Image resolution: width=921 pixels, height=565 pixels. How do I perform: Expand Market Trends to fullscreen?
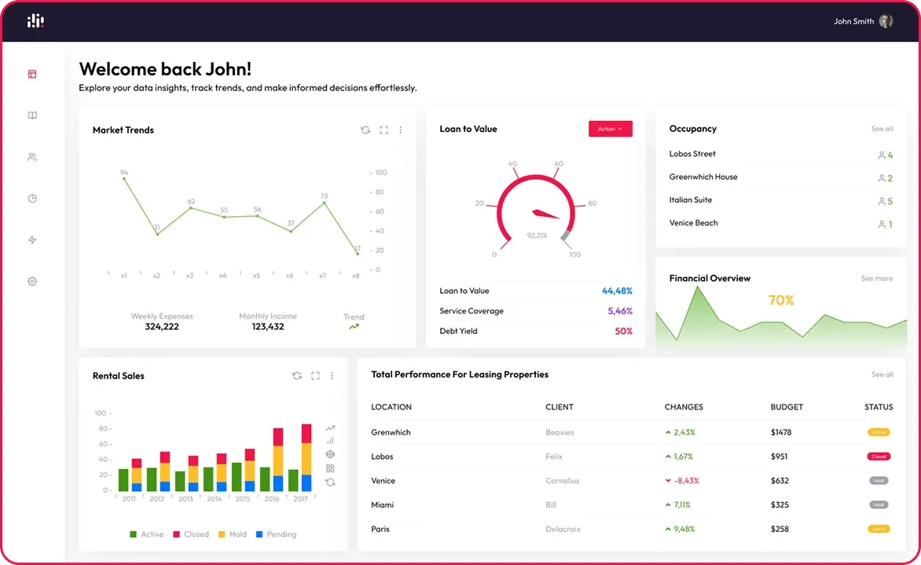(x=383, y=130)
